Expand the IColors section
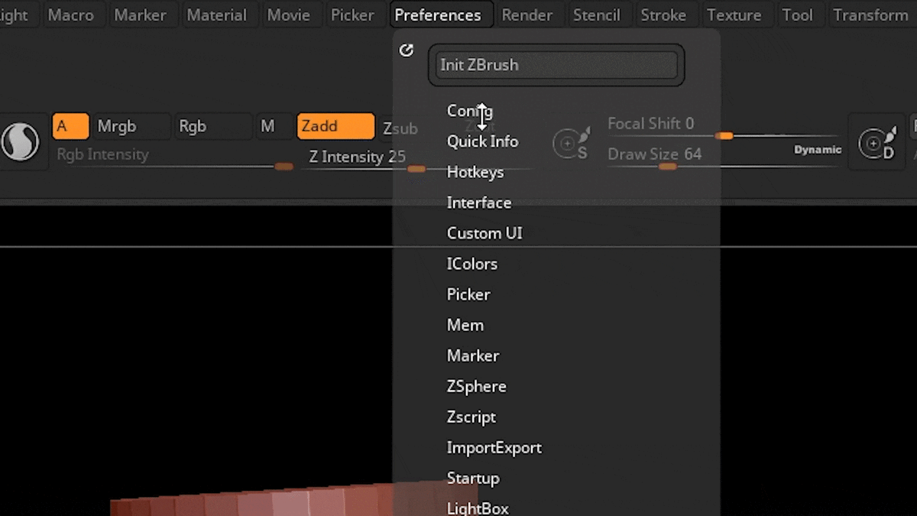Image resolution: width=917 pixels, height=516 pixels. click(472, 264)
